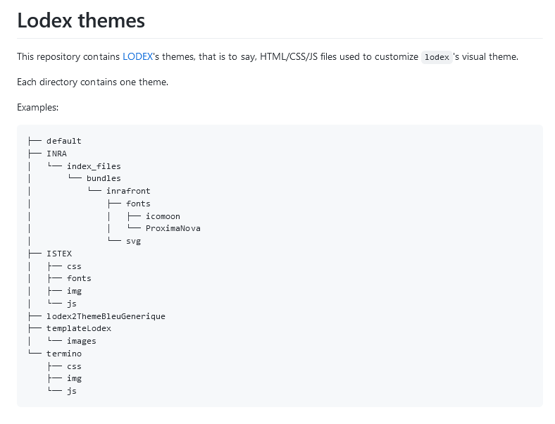The width and height of the screenshot is (555, 424).
Task: Click the "Lodex themes" heading
Action: pos(81,21)
